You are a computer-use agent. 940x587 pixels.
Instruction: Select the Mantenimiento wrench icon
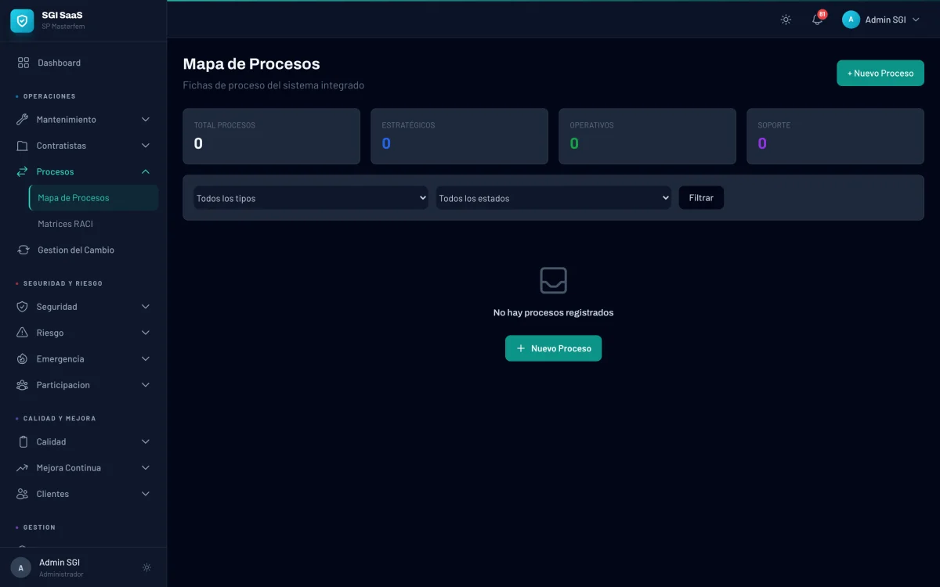22,119
